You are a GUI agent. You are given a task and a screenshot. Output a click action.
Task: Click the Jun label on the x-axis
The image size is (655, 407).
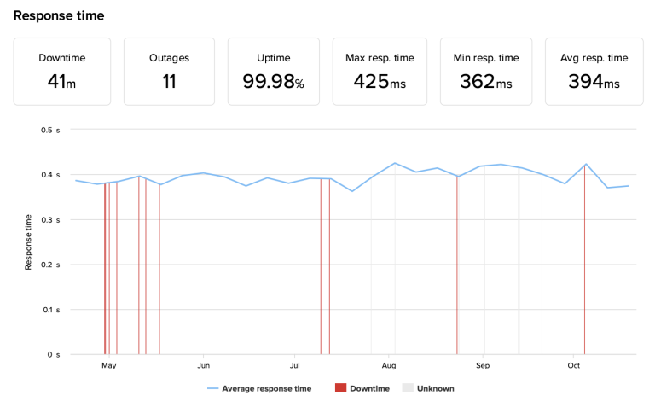pos(204,366)
